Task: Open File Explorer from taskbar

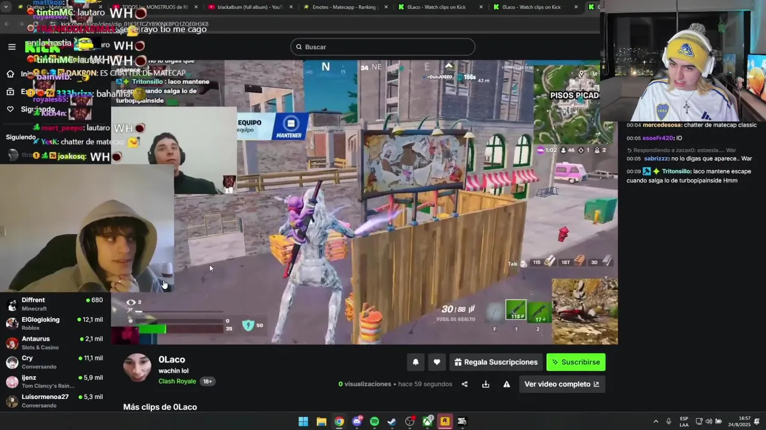Action: pos(321,422)
